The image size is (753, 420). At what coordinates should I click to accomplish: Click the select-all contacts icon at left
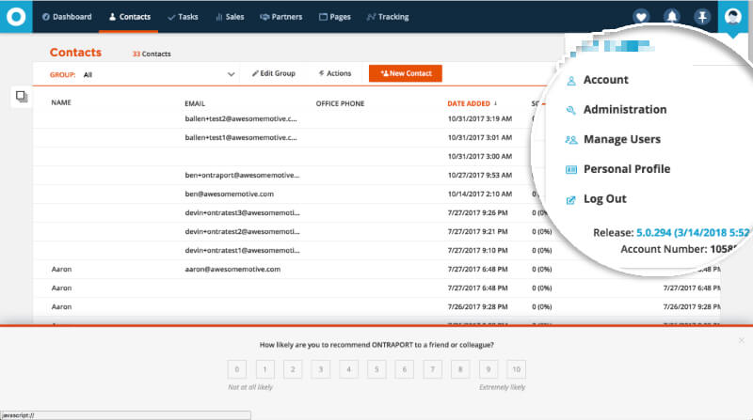(x=22, y=97)
